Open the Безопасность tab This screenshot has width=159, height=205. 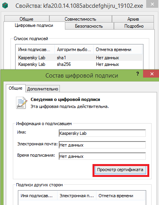click(x=89, y=26)
